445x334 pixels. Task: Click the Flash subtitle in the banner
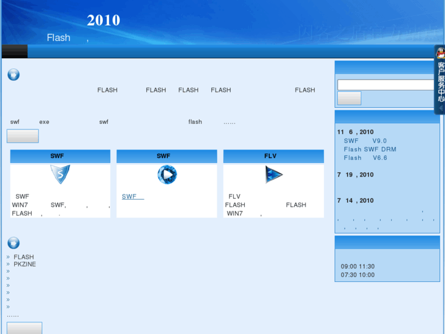pyautogui.click(x=59, y=37)
